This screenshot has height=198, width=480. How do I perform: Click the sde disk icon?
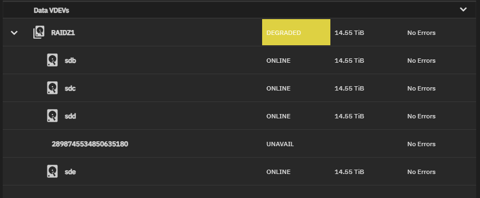point(52,171)
